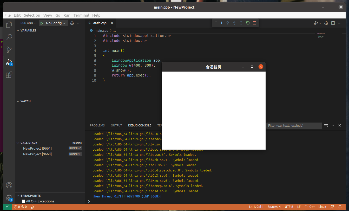Open the Search view icon
The height and width of the screenshot is (211, 349).
(9, 37)
